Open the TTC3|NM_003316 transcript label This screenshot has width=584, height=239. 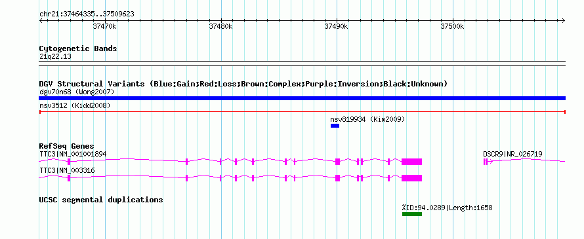[x=67, y=171]
